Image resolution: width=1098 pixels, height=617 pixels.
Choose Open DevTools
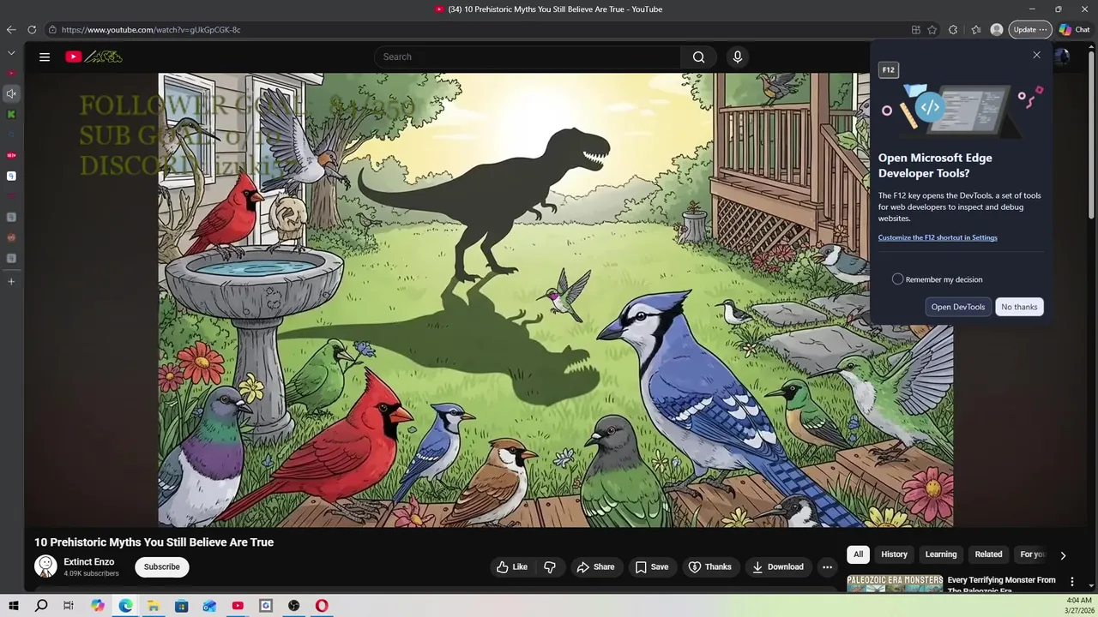pos(958,307)
